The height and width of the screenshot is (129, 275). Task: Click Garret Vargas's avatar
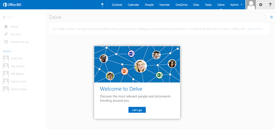tap(6, 89)
